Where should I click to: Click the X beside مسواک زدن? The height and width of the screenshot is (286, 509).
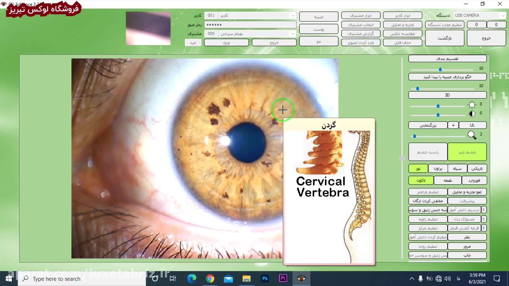coord(484,219)
